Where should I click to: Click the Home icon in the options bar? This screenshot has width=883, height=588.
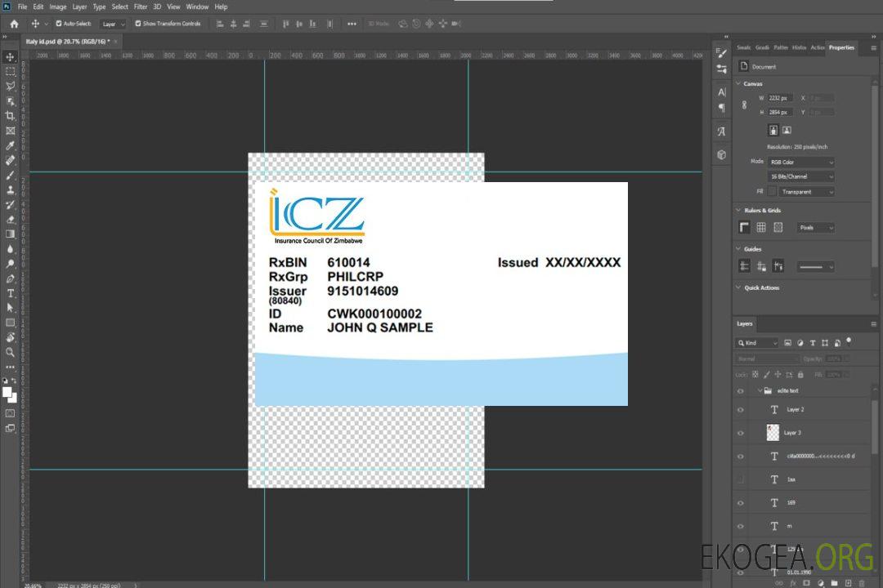[x=14, y=24]
